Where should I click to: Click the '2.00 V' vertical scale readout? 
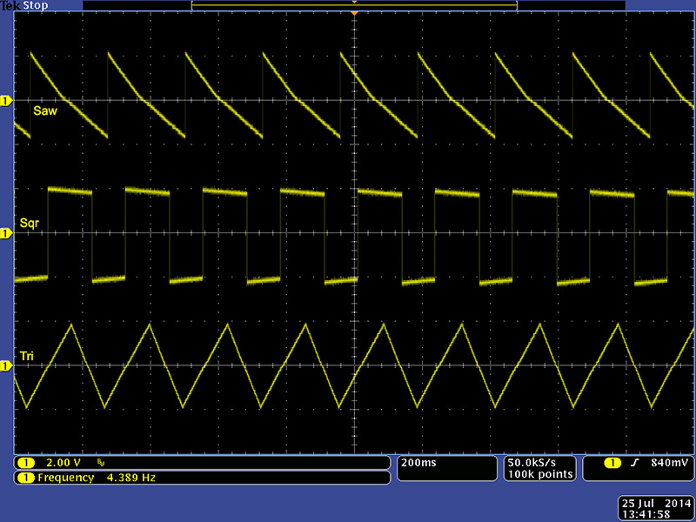(64, 463)
